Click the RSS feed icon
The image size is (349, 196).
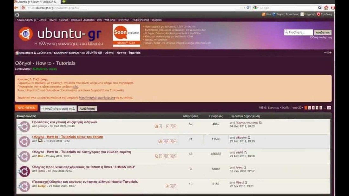point(264,14)
